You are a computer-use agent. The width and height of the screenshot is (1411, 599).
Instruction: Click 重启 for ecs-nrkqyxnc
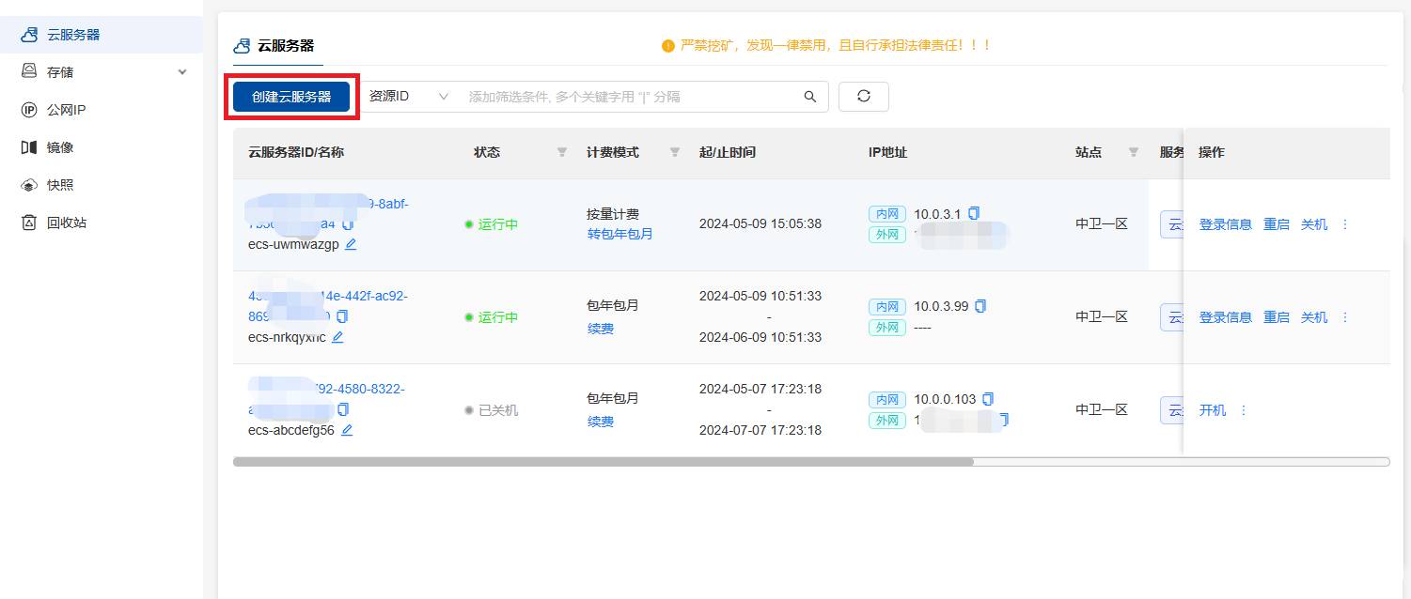[x=1277, y=318]
